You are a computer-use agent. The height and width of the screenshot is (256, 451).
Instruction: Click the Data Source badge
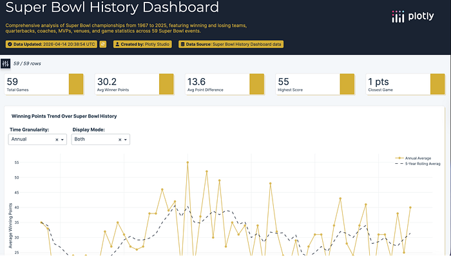231,44
